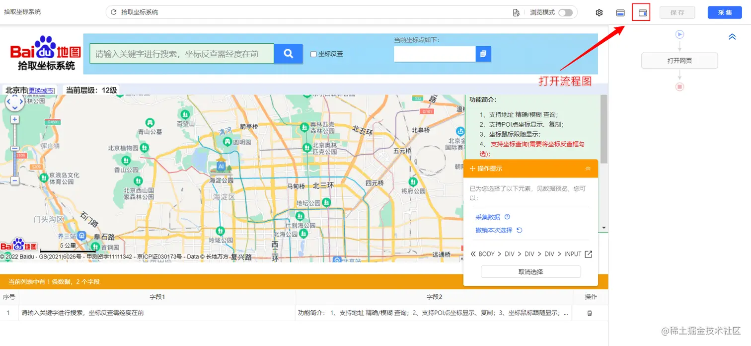Click the 采集数据 link
The image size is (751, 346).
point(488,217)
